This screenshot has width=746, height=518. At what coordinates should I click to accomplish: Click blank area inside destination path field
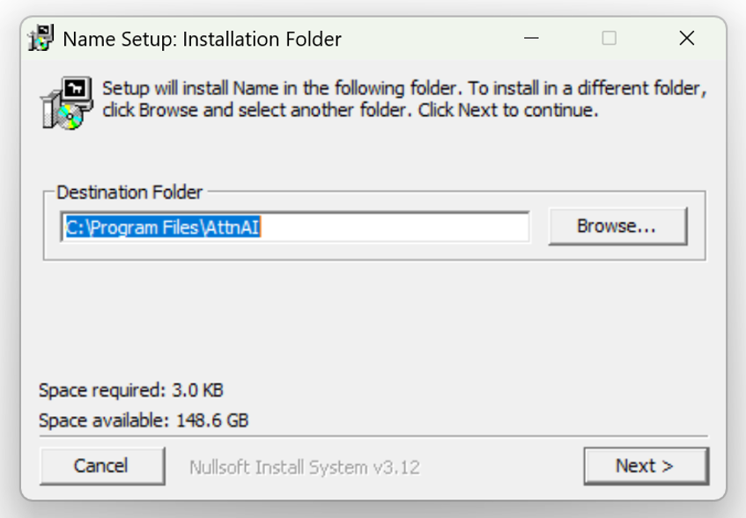pos(395,227)
